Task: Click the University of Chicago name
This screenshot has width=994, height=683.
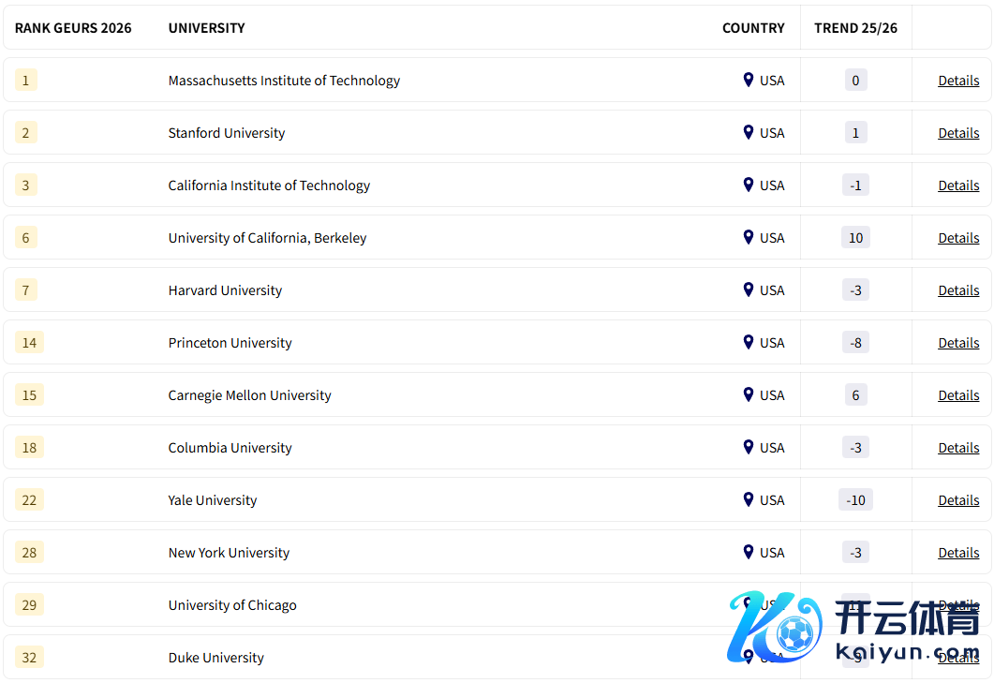Action: (x=232, y=605)
